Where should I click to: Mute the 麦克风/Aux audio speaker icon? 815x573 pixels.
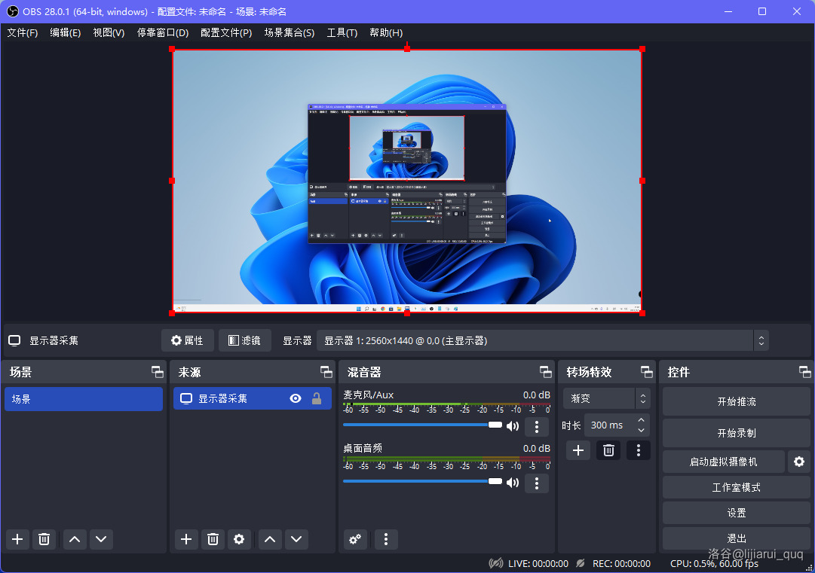click(x=513, y=426)
